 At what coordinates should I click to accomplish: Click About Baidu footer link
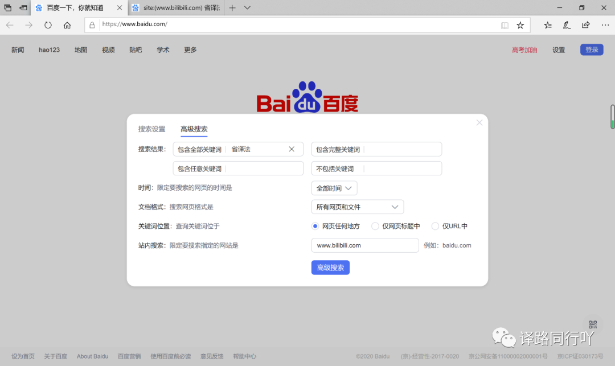[x=93, y=356]
